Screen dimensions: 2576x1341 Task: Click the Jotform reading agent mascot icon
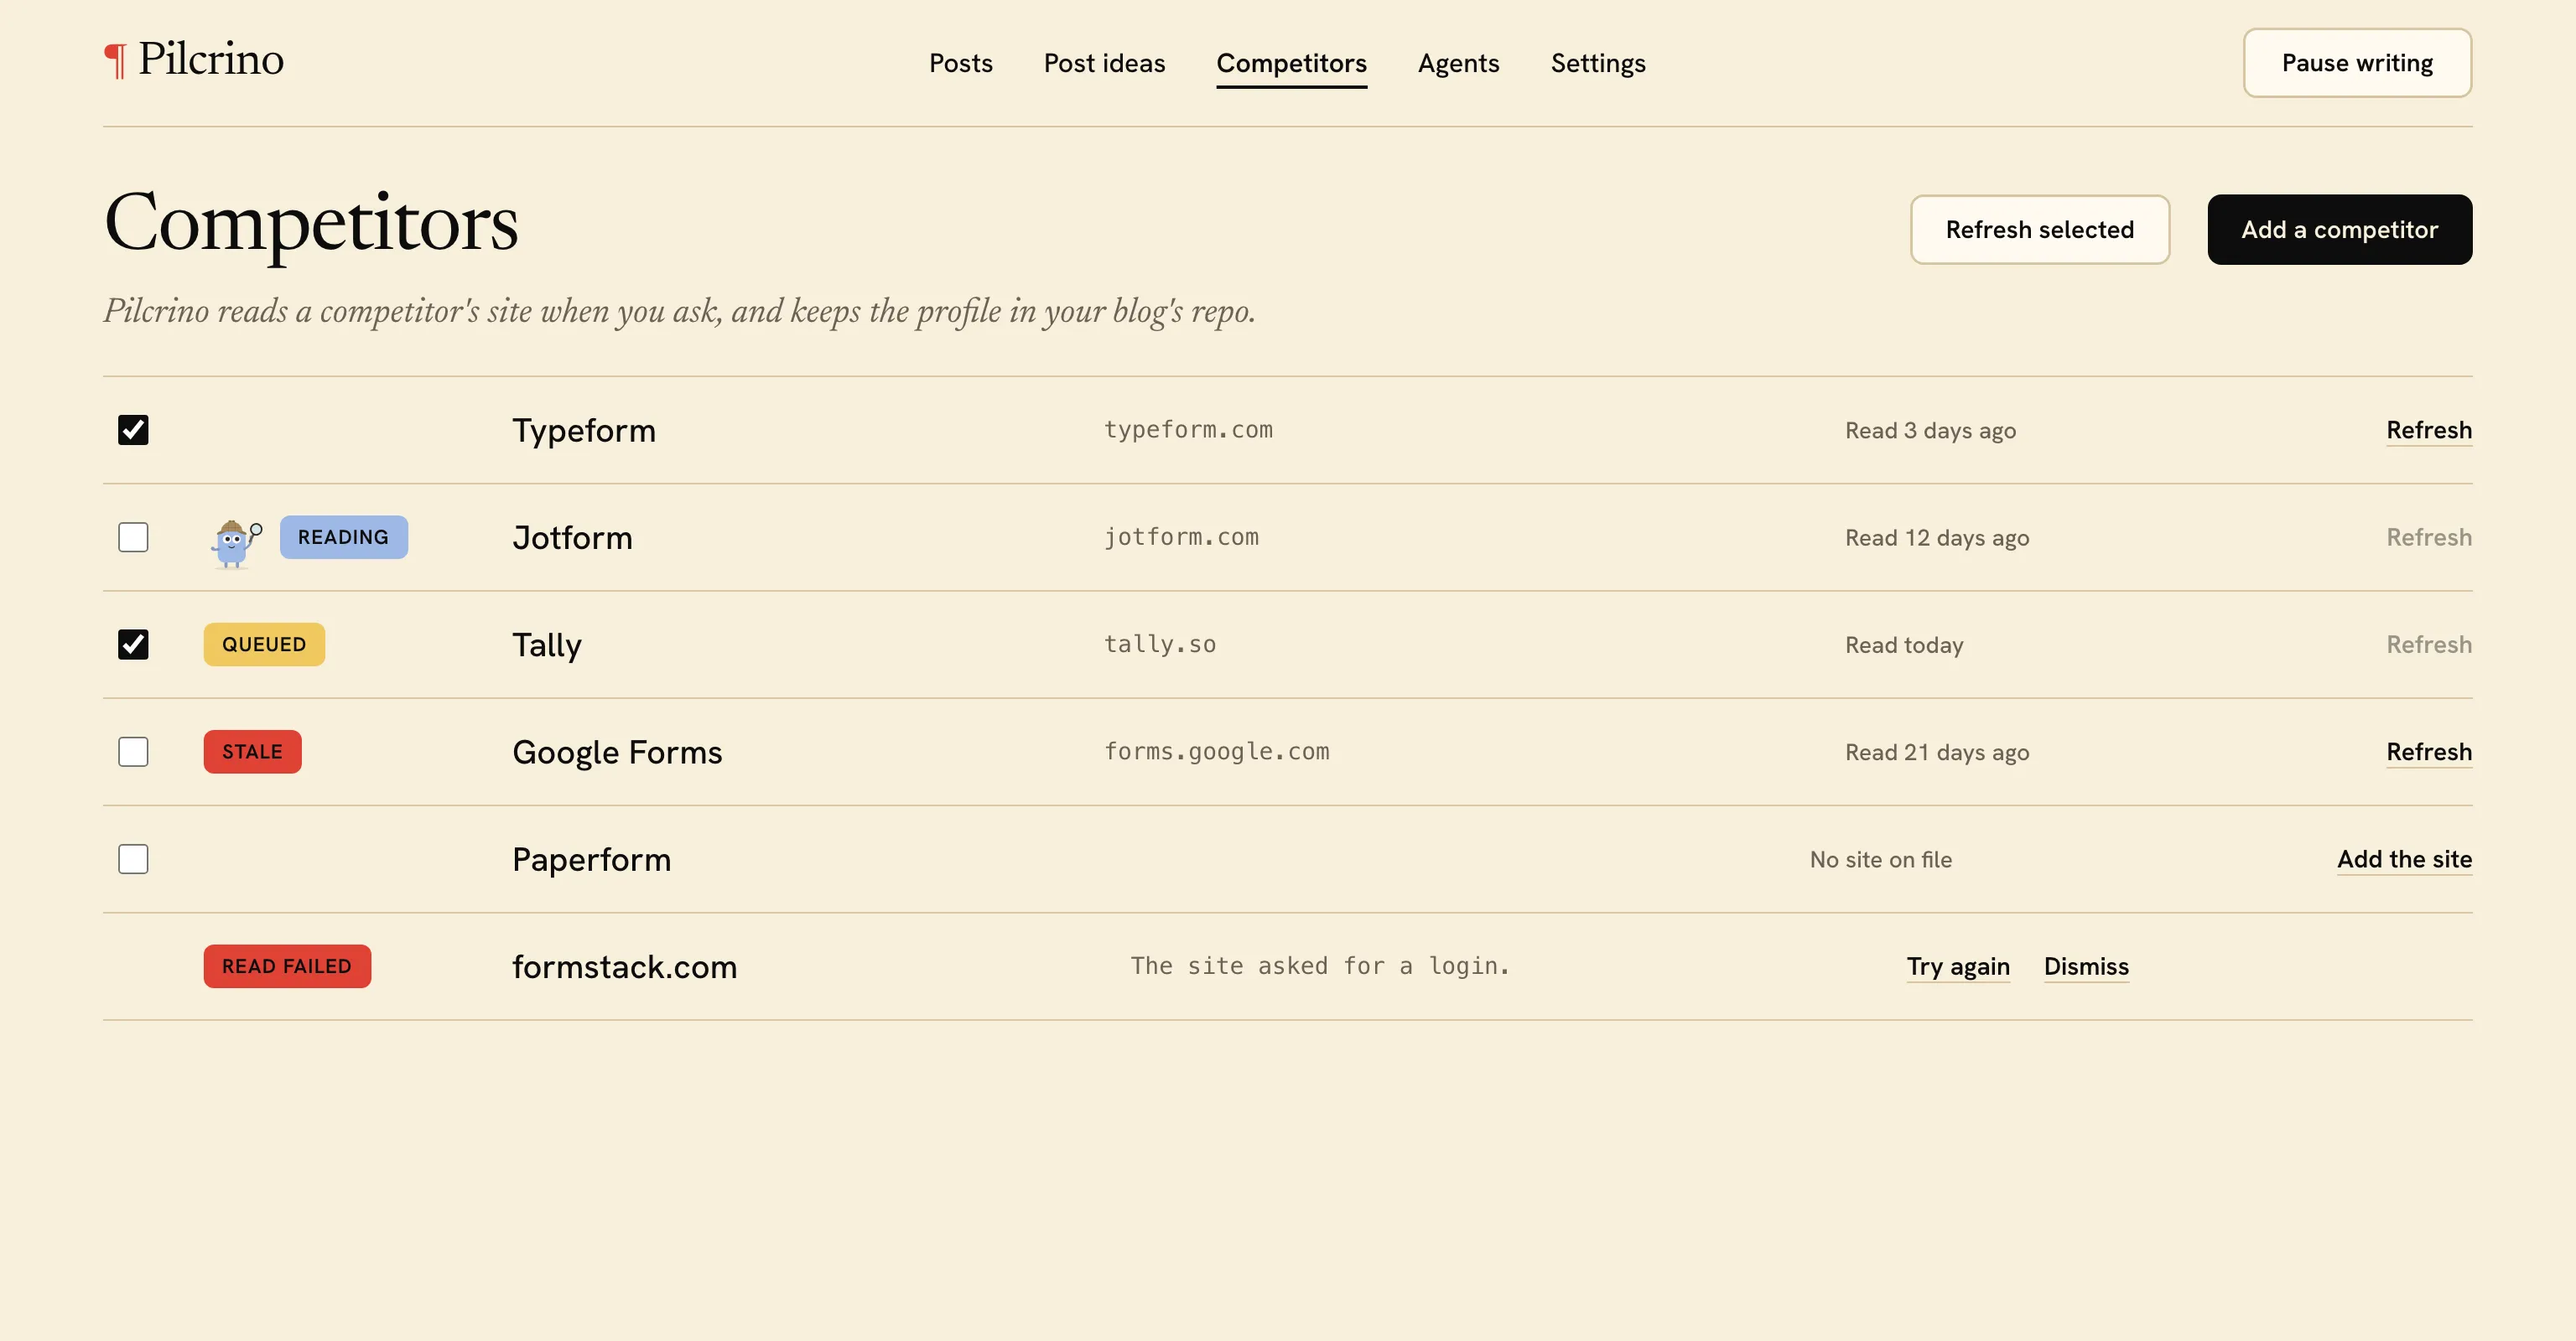click(x=236, y=544)
